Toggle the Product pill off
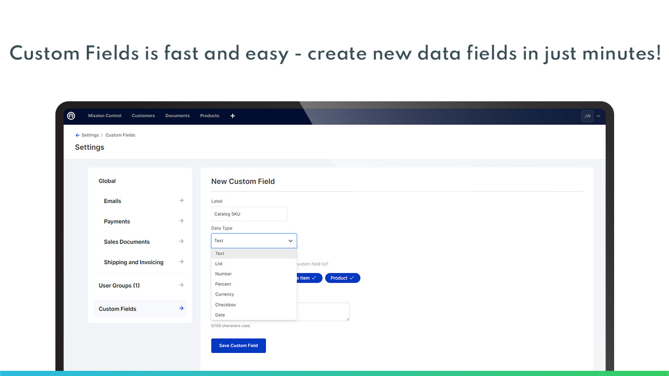Viewport: 669px width, 376px height. pos(342,278)
